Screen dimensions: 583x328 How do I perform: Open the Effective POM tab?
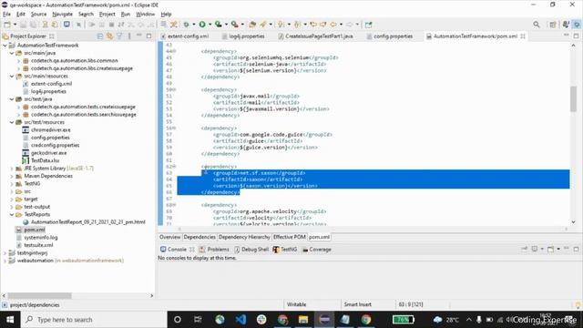[290, 237]
